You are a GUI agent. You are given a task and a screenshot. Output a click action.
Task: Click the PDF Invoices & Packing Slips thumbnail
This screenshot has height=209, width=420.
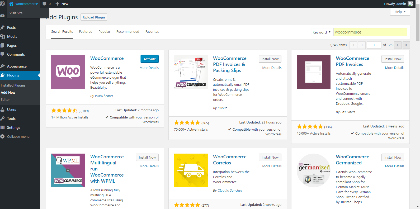click(191, 72)
